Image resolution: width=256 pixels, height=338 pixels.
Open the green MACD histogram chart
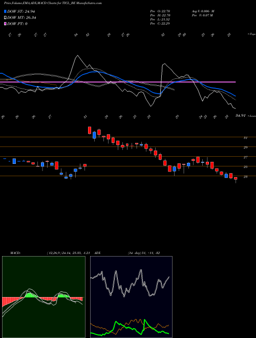[44, 297]
